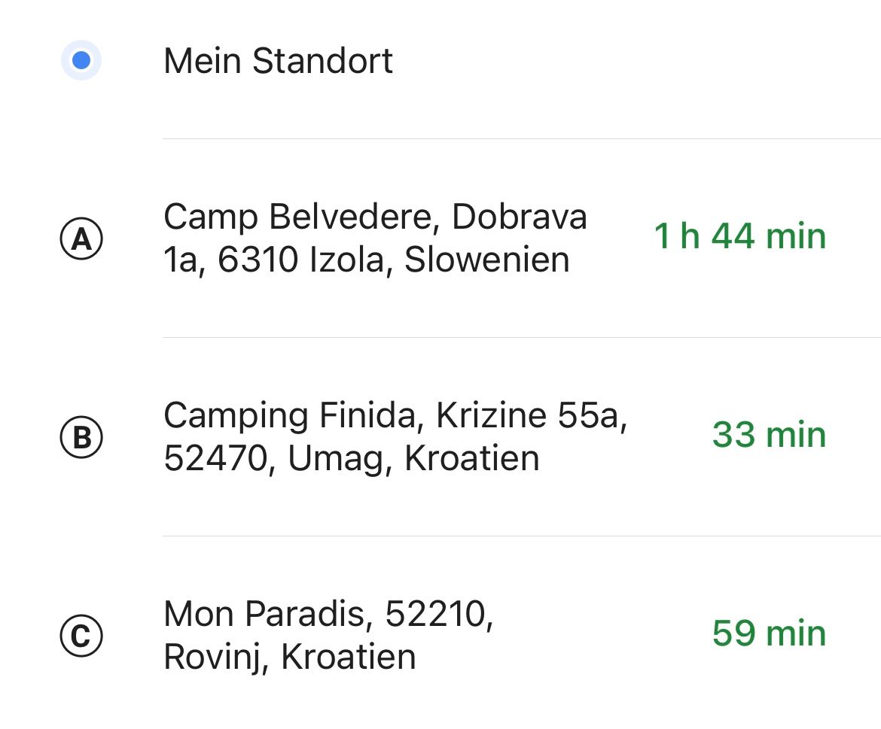Click the '52470, Umag, Kroatien' address line
Screen dimensions: 881x729
coord(351,459)
